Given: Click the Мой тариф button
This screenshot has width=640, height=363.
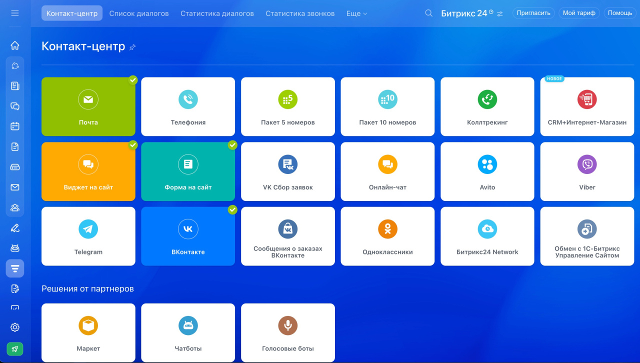Looking at the screenshot, I should click(x=579, y=13).
